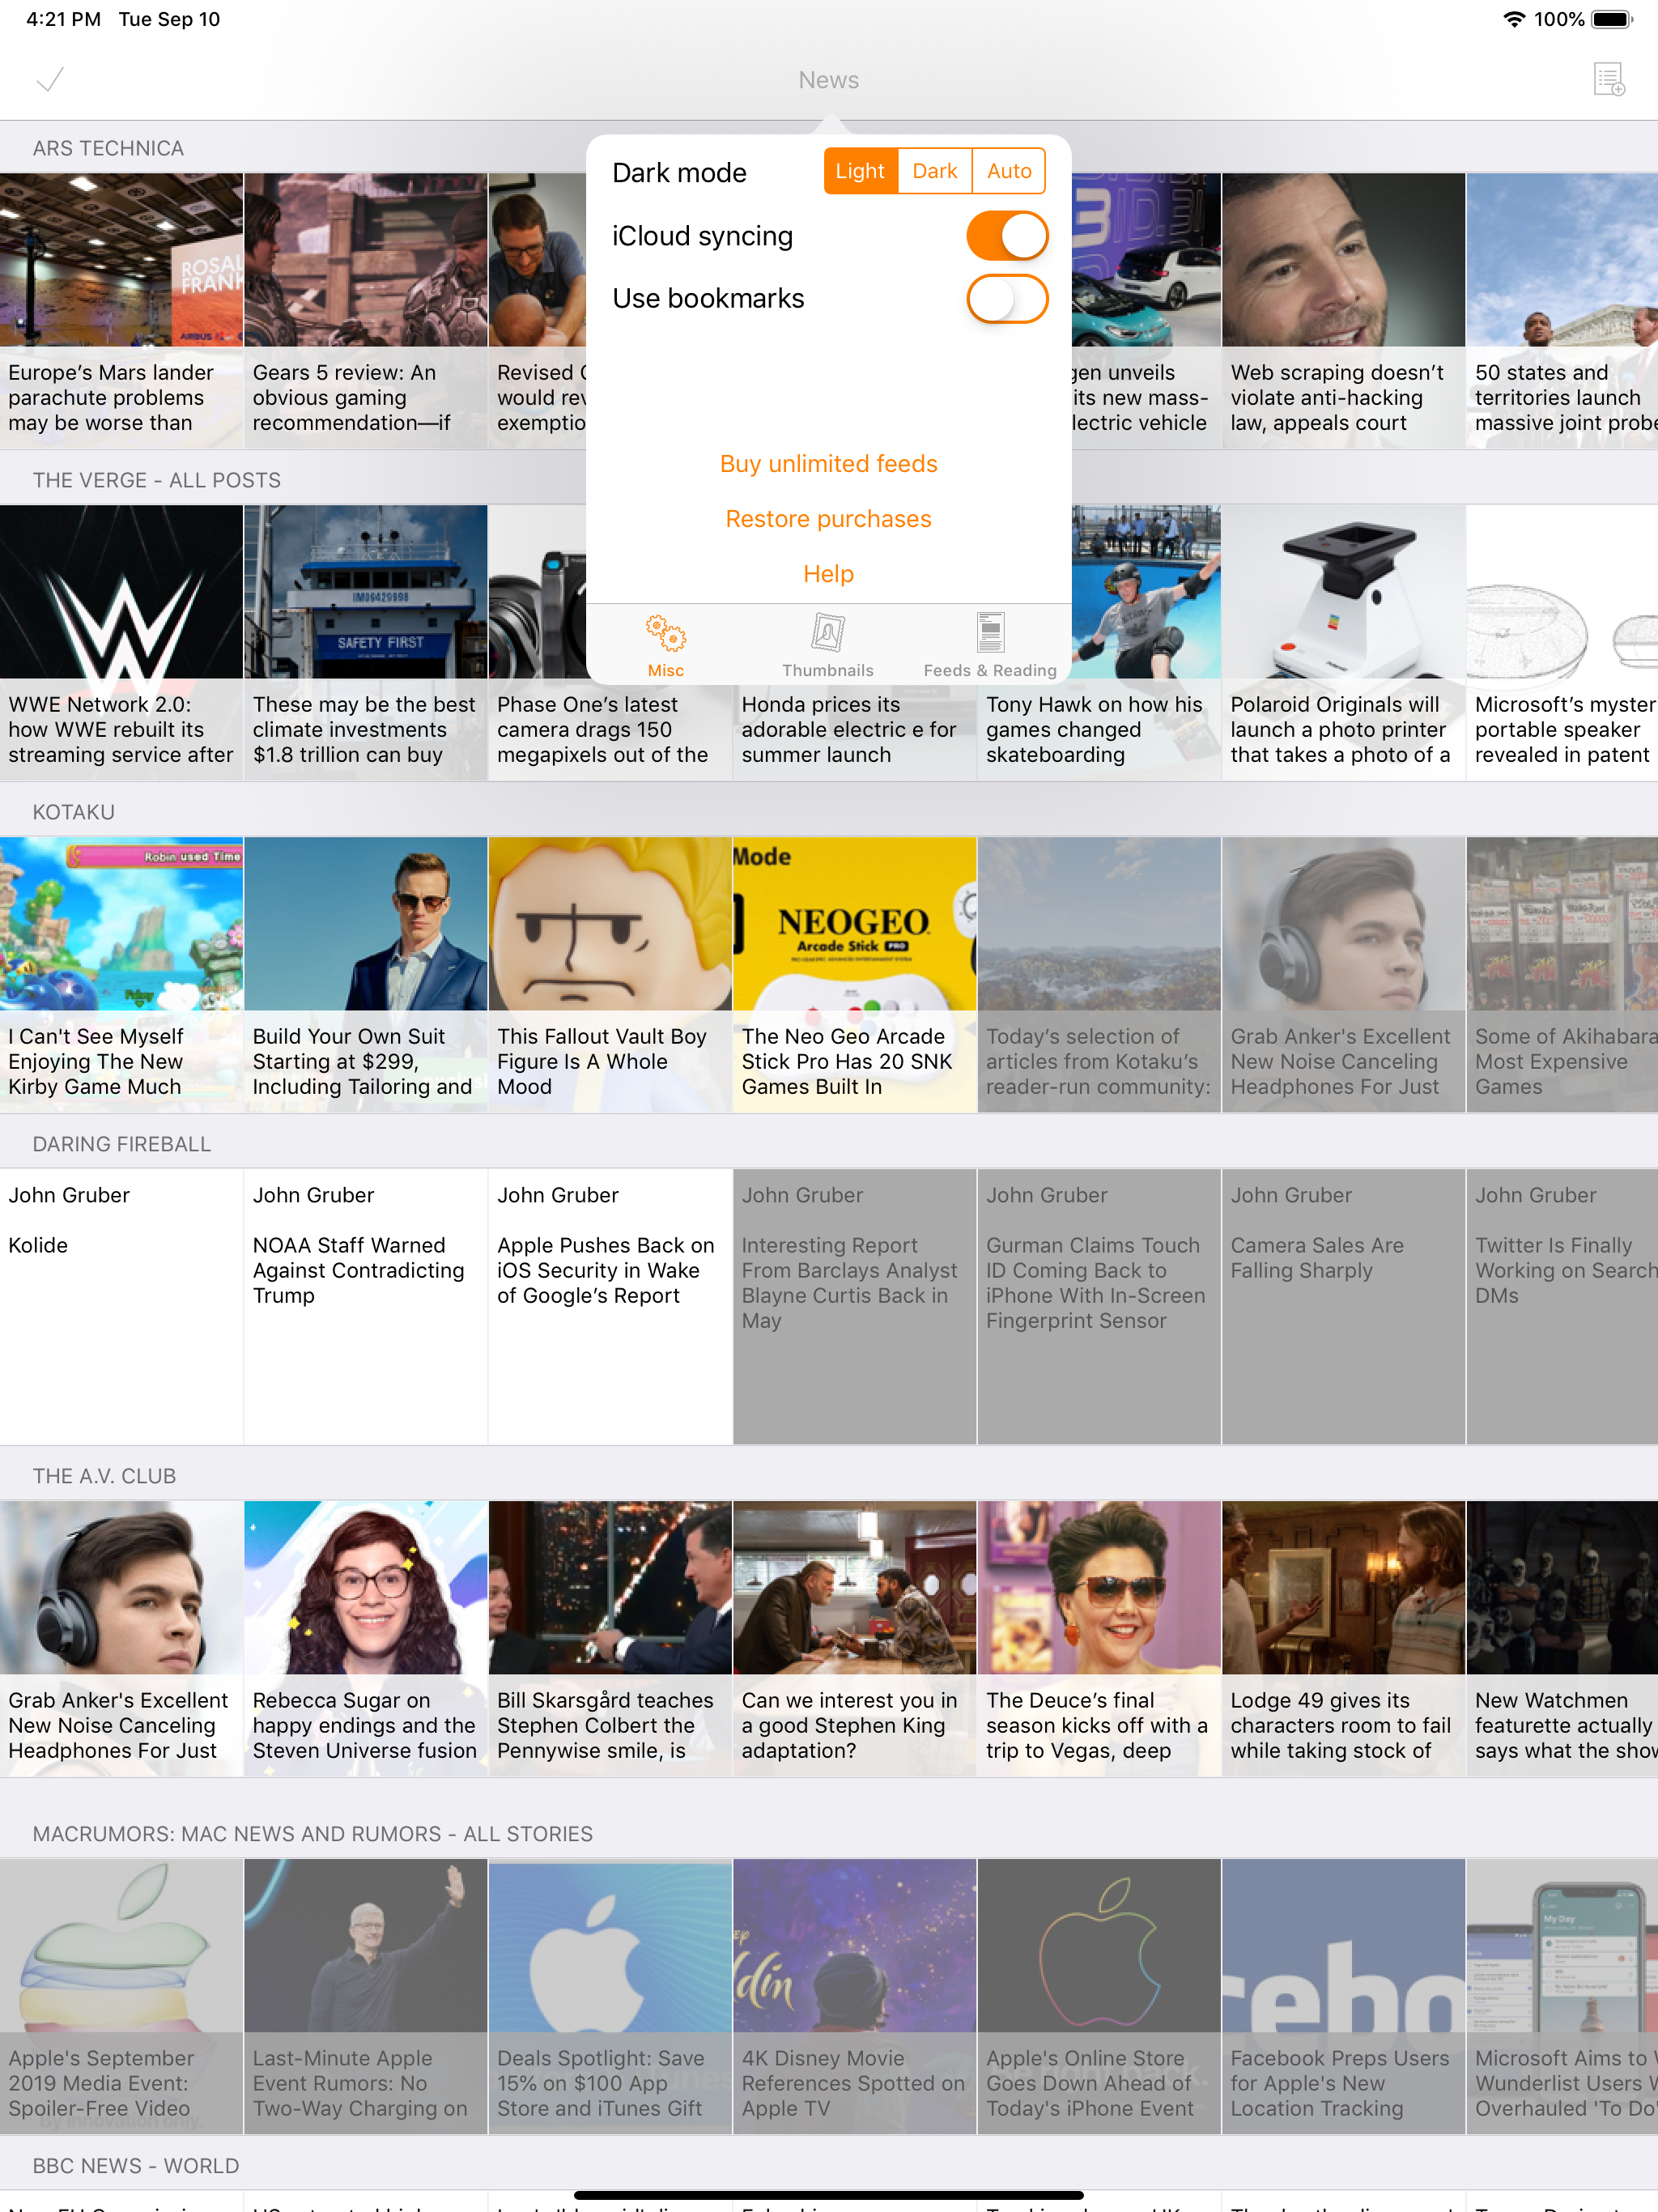Viewport: 1658px width, 2212px height.
Task: Open the Help link
Action: tap(828, 574)
